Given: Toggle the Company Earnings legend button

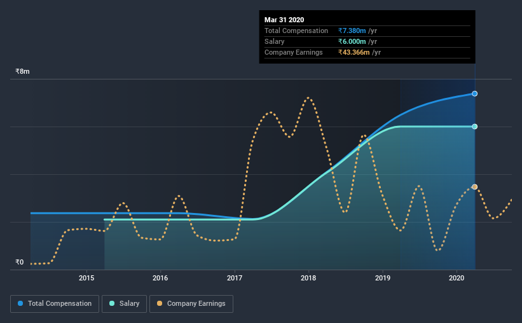Looking at the screenshot, I should (191, 304).
